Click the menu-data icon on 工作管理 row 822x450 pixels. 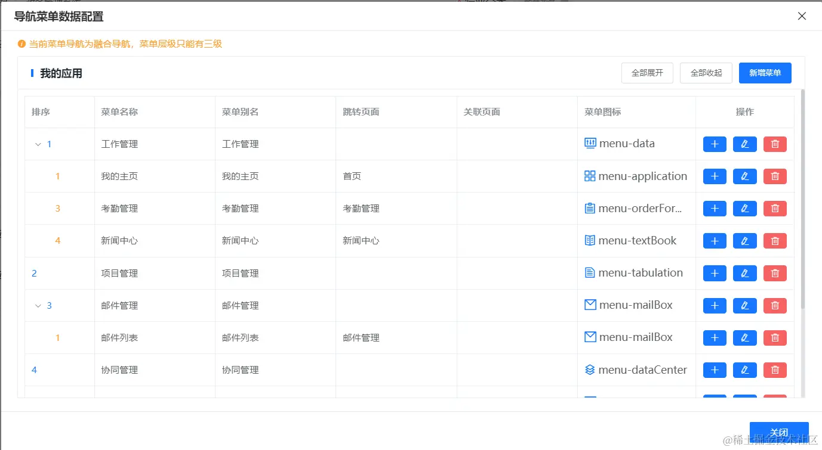(590, 144)
